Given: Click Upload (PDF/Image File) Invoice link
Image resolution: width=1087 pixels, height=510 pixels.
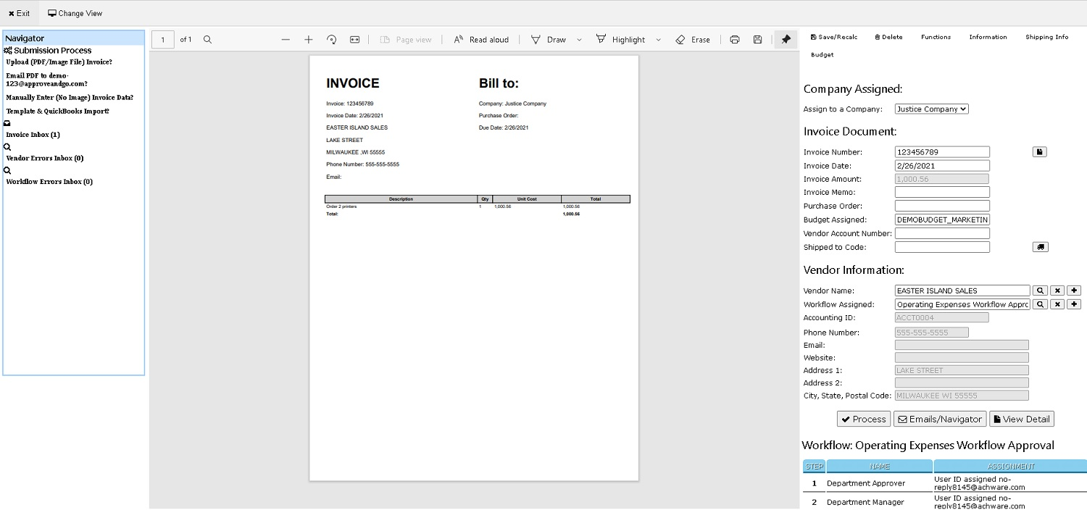Looking at the screenshot, I should tap(59, 62).
